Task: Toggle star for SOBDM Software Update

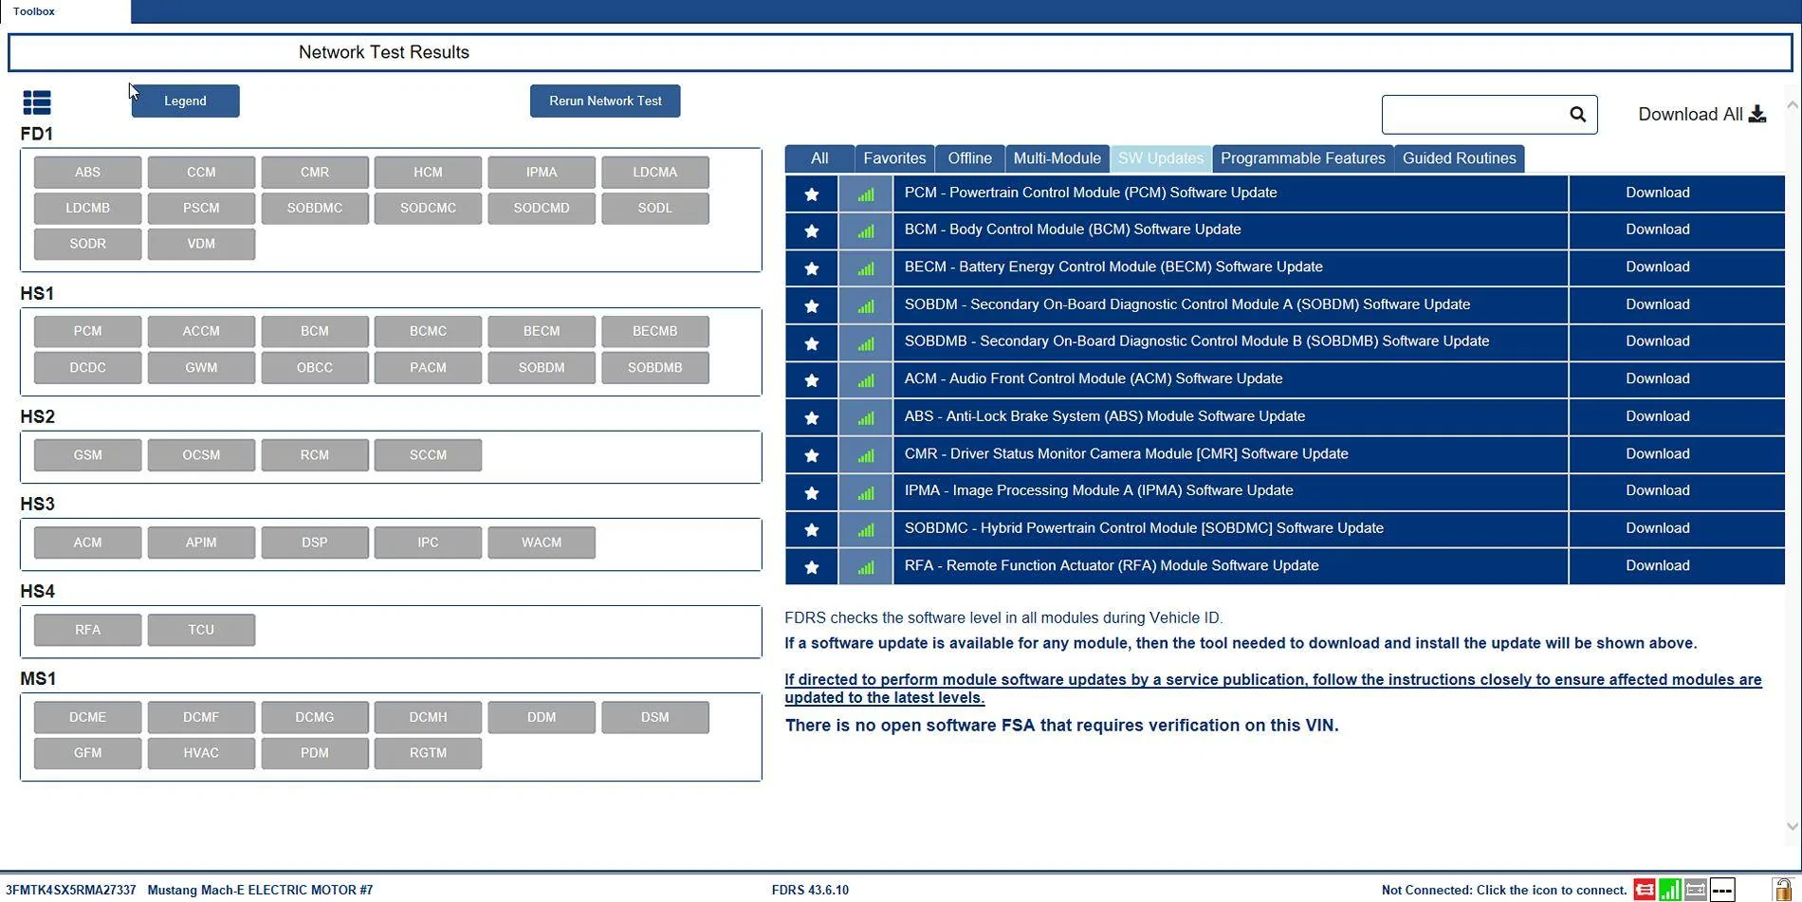Action: 811,305
